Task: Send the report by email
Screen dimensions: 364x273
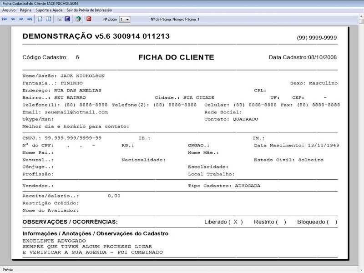Action: (x=78, y=19)
